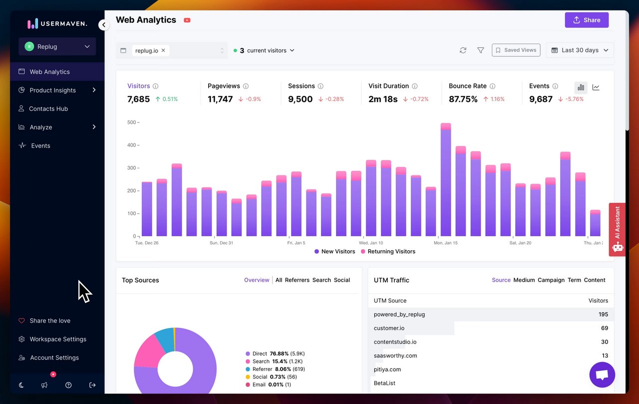Toggle Search source in pie legend
Screen dimensions: 639x404
274,361
